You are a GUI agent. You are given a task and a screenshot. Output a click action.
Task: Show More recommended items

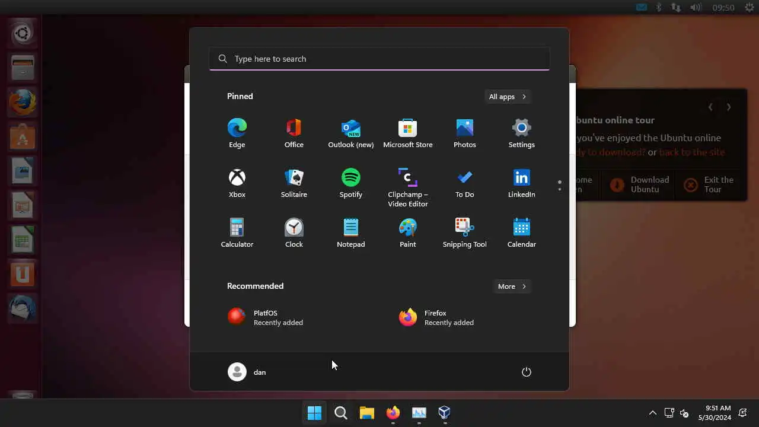click(x=512, y=286)
